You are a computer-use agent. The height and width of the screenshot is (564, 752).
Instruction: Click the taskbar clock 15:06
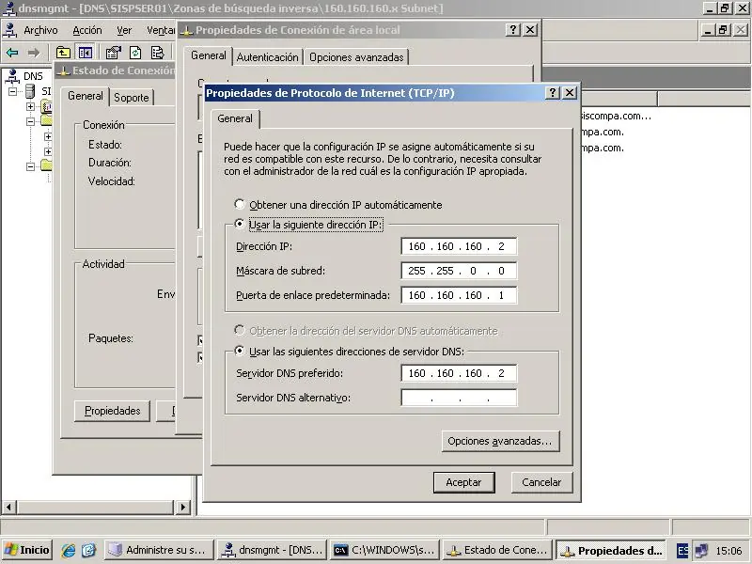click(728, 551)
